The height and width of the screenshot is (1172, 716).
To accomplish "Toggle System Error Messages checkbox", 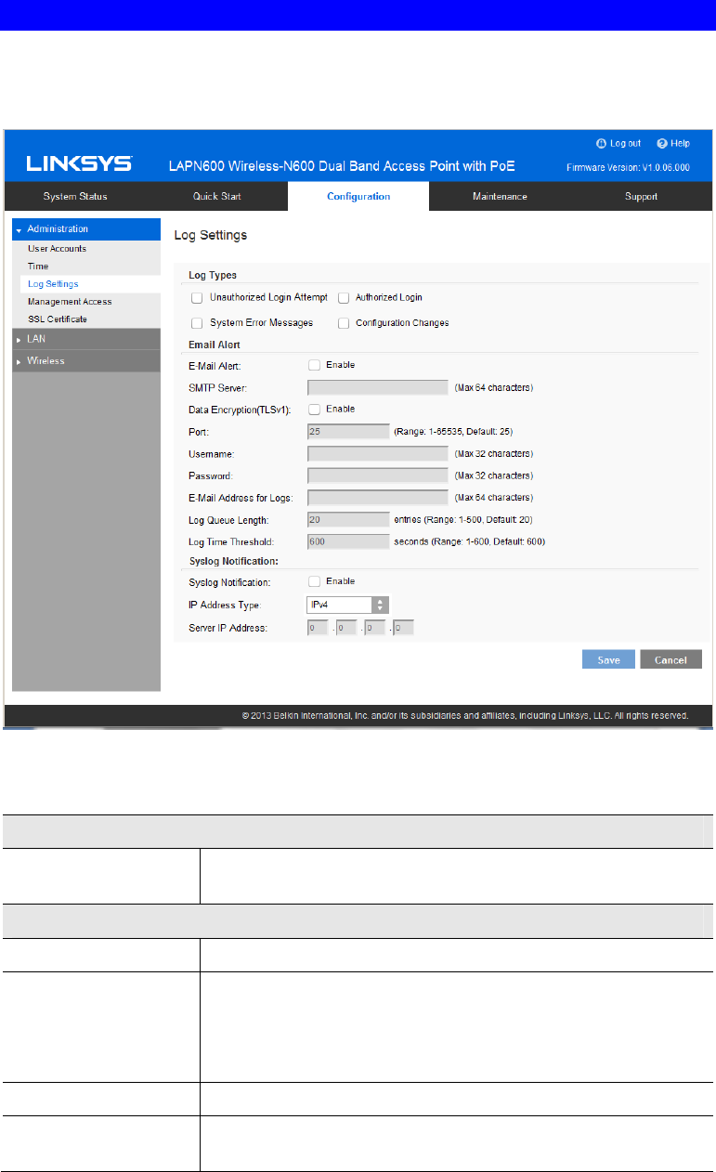I will [196, 323].
